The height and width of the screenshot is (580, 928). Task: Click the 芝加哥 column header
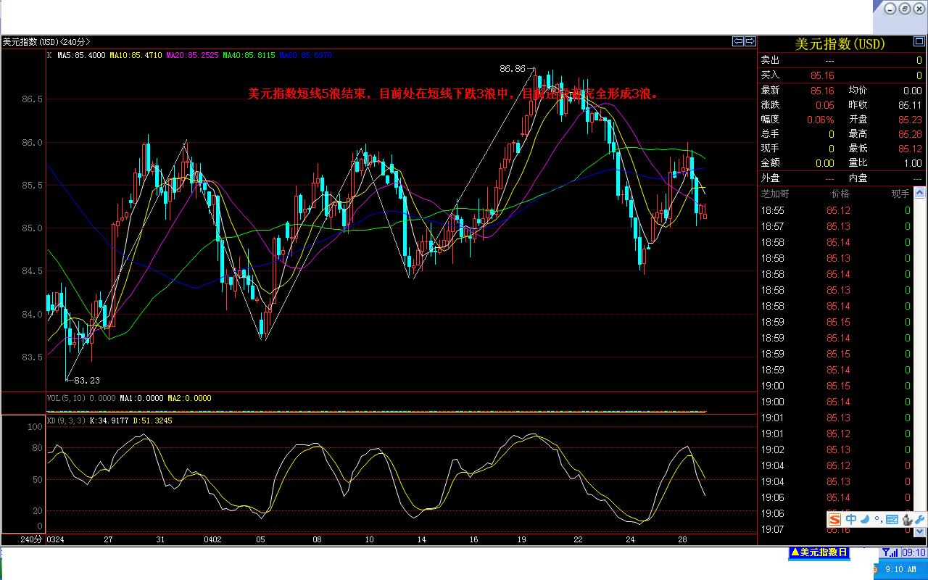775,194
